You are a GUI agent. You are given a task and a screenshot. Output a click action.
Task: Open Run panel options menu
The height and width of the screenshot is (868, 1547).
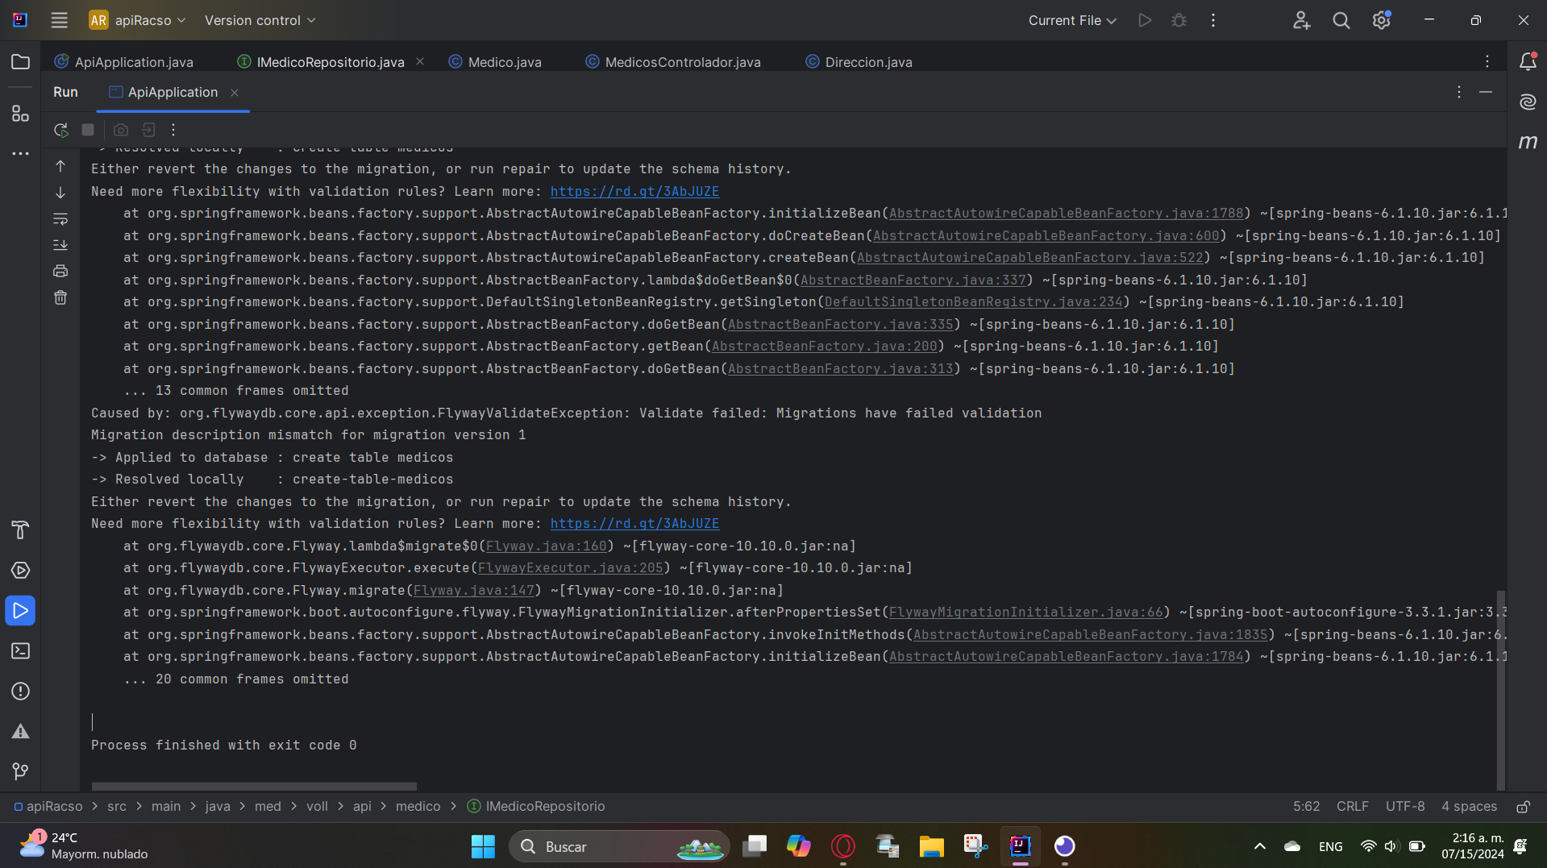[1459, 93]
